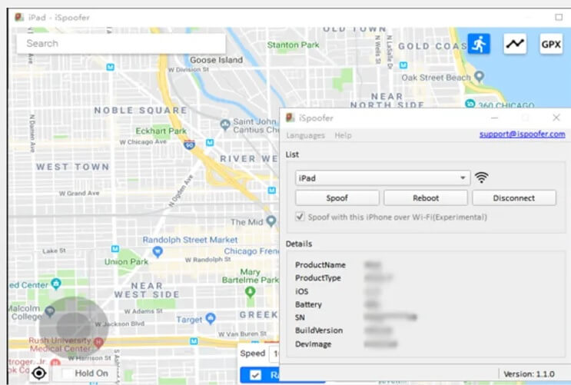Click the Stanton Park map label
This screenshot has width=571, height=385.
293,45
